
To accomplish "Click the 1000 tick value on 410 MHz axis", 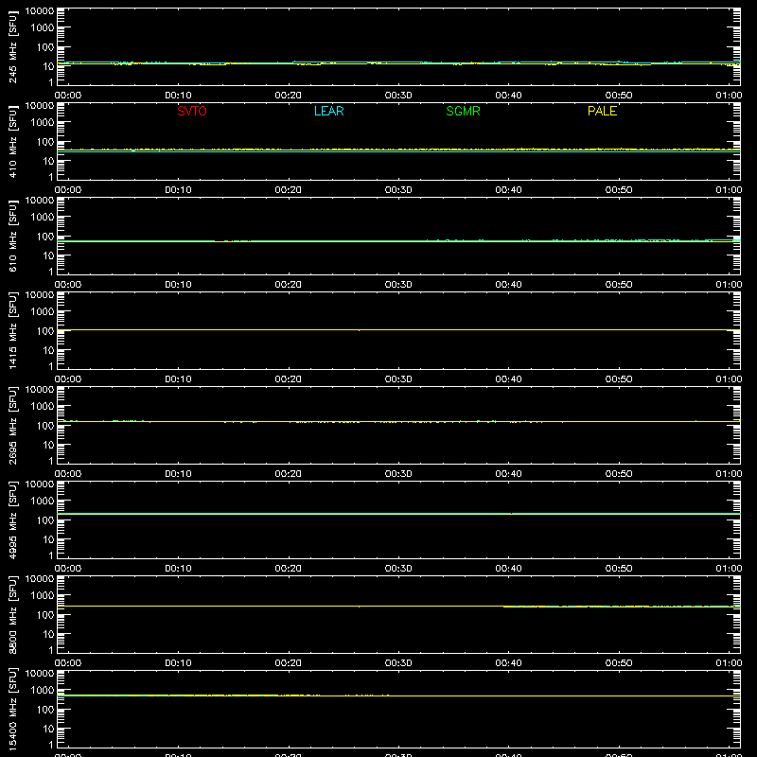I will click(x=43, y=123).
